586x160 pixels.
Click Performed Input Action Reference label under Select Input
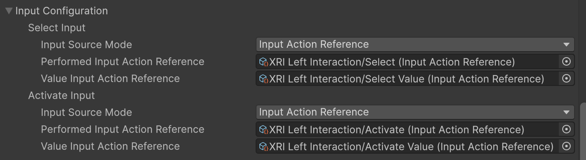[x=122, y=62]
